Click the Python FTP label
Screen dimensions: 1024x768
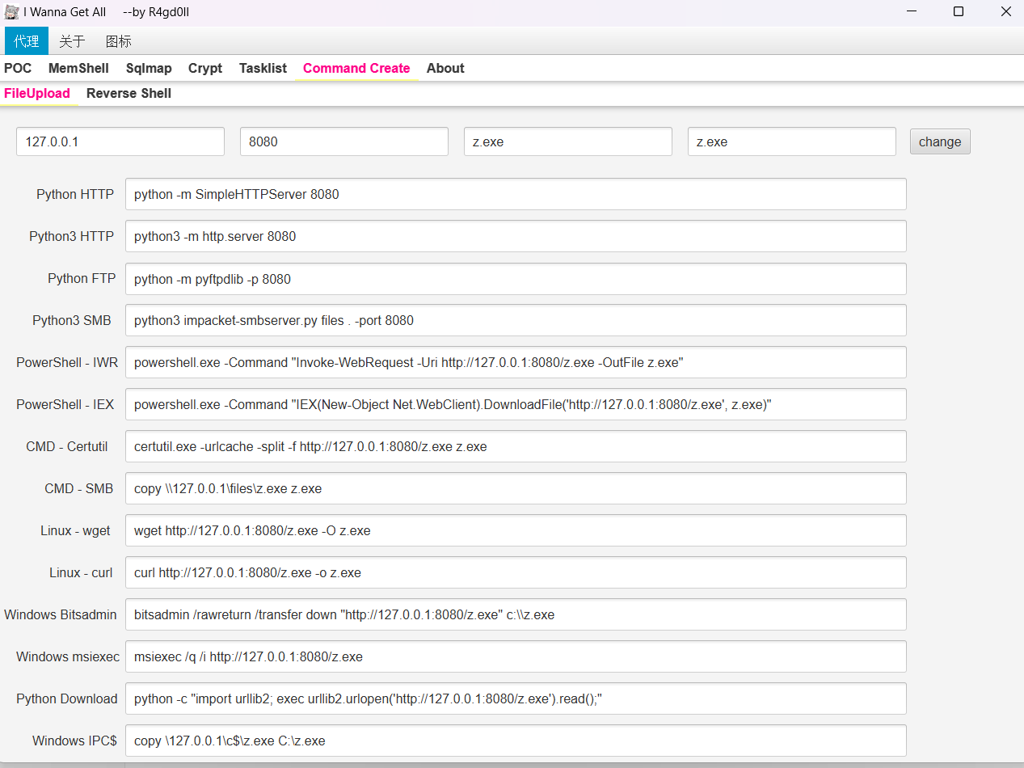(x=82, y=278)
